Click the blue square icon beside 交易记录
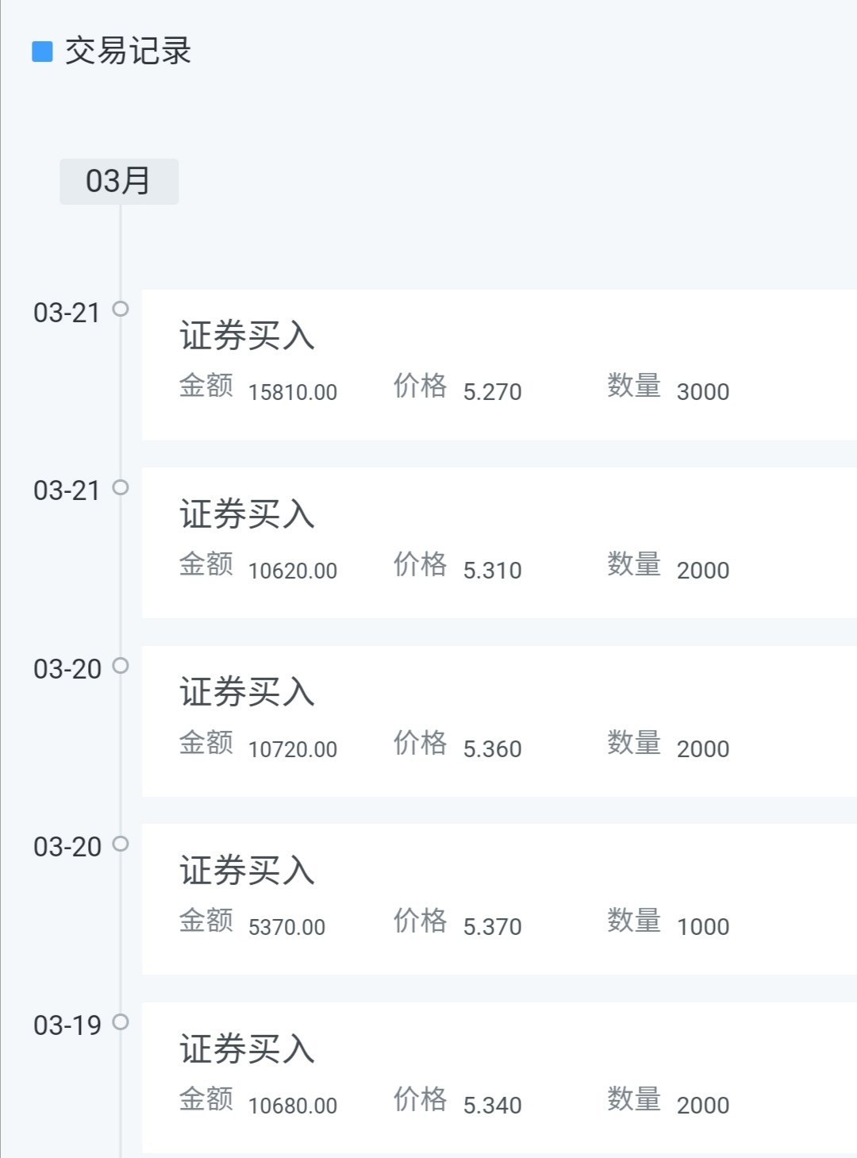Image resolution: width=857 pixels, height=1158 pixels. click(42, 52)
